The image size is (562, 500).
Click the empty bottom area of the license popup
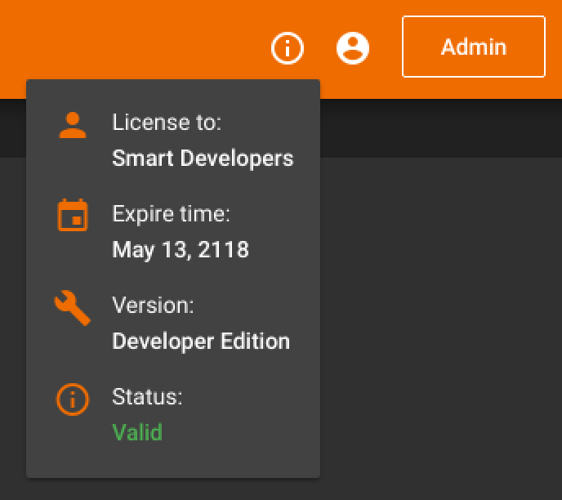pos(173,461)
